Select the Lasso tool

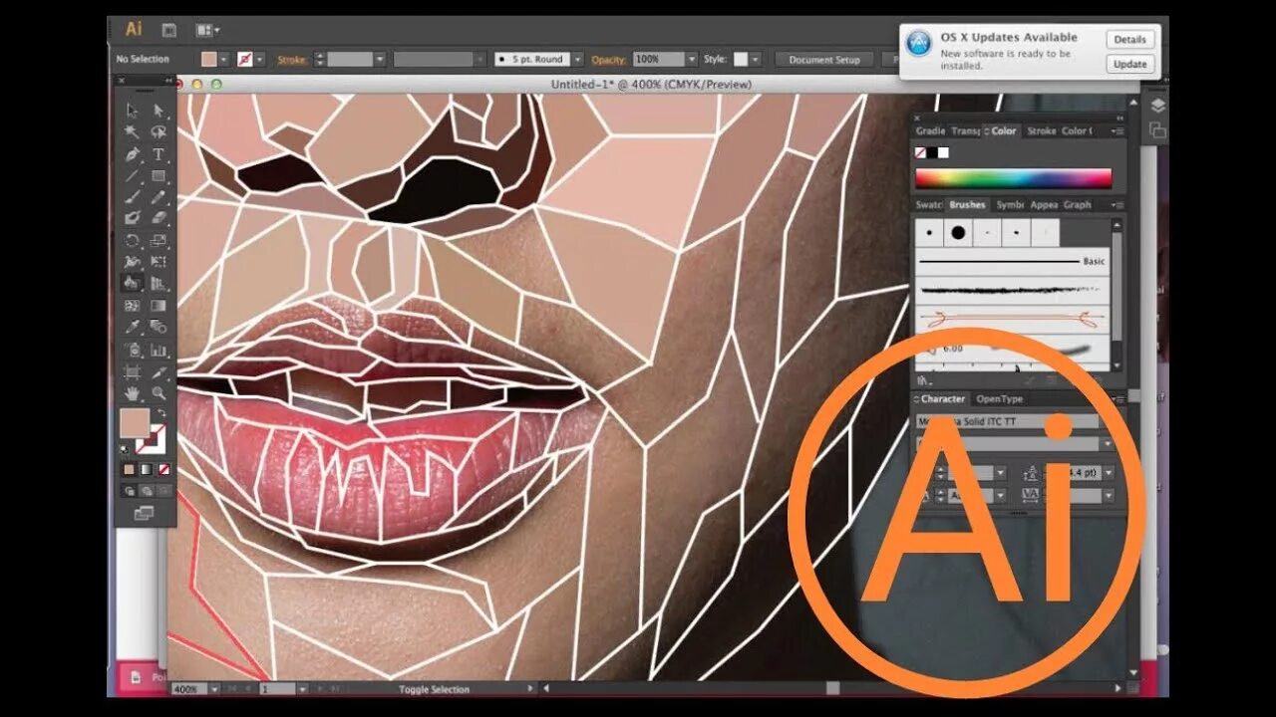pos(159,131)
